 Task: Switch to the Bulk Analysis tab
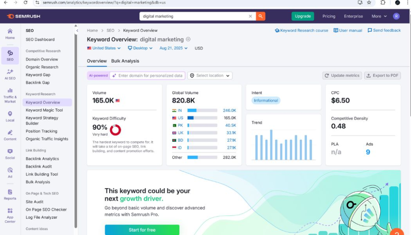pyautogui.click(x=125, y=61)
